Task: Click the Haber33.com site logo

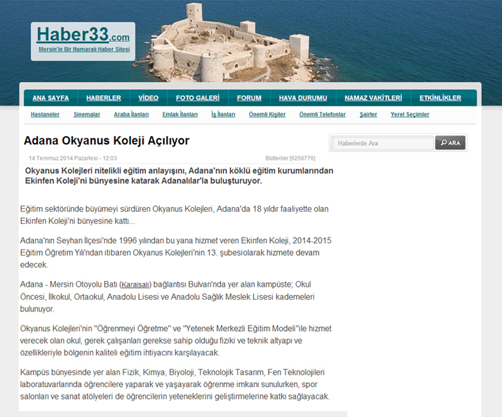Action: (x=83, y=34)
